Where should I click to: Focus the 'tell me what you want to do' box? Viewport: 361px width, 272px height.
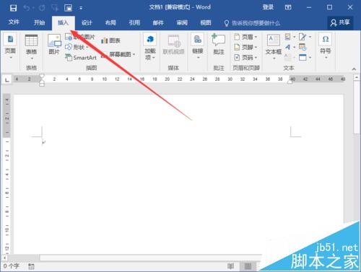[x=252, y=23]
